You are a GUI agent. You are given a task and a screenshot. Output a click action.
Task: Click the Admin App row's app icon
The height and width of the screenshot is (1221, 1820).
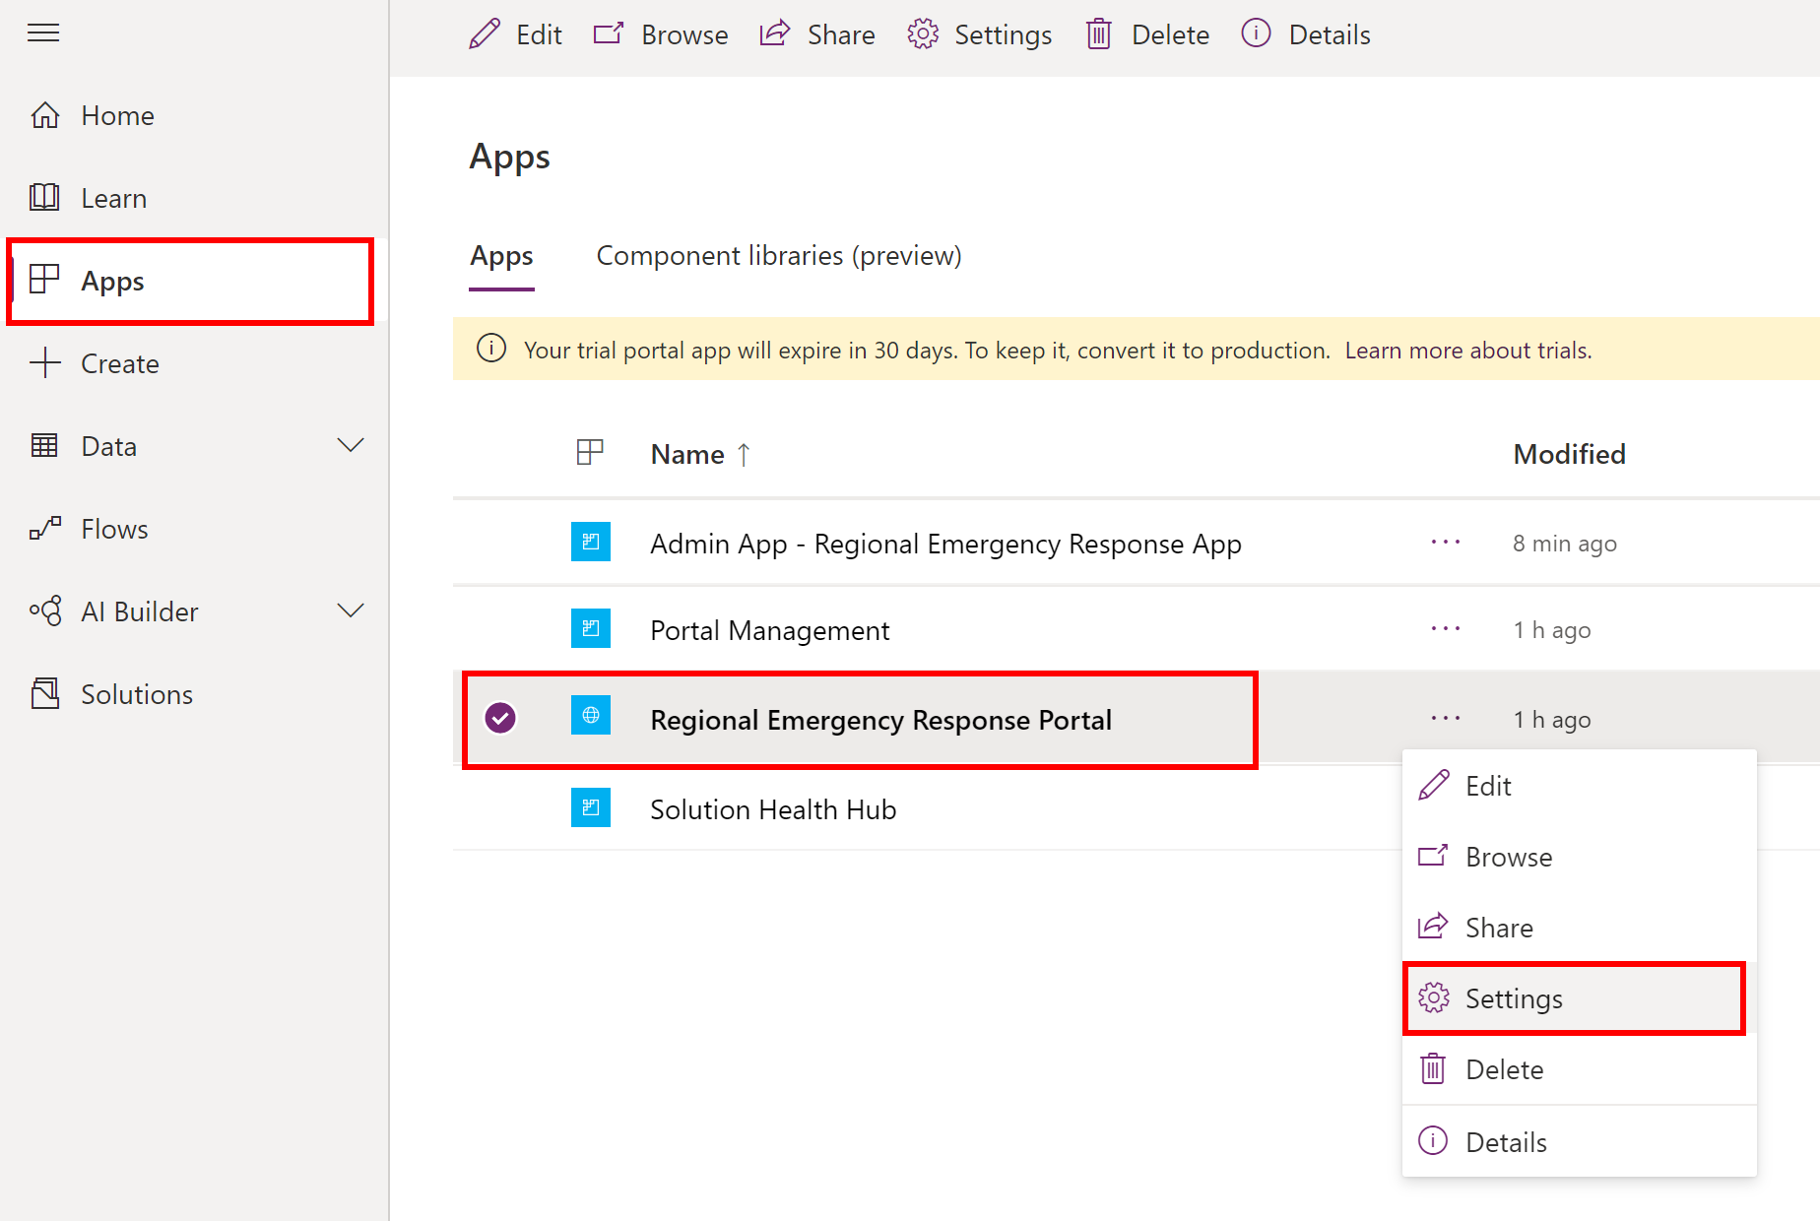(591, 542)
